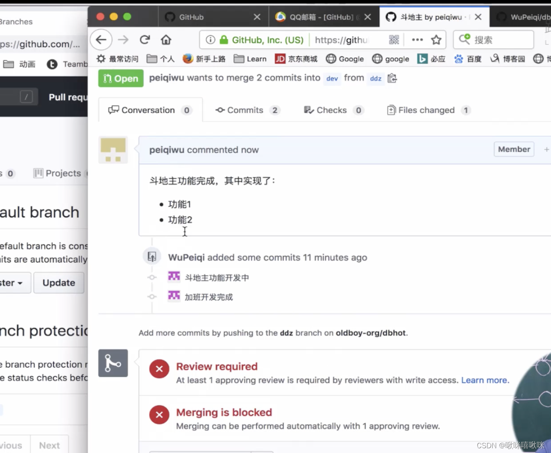551x453 pixels.
Task: Open the 最常访问 bookmarks gear item
Action: pyautogui.click(x=118, y=59)
